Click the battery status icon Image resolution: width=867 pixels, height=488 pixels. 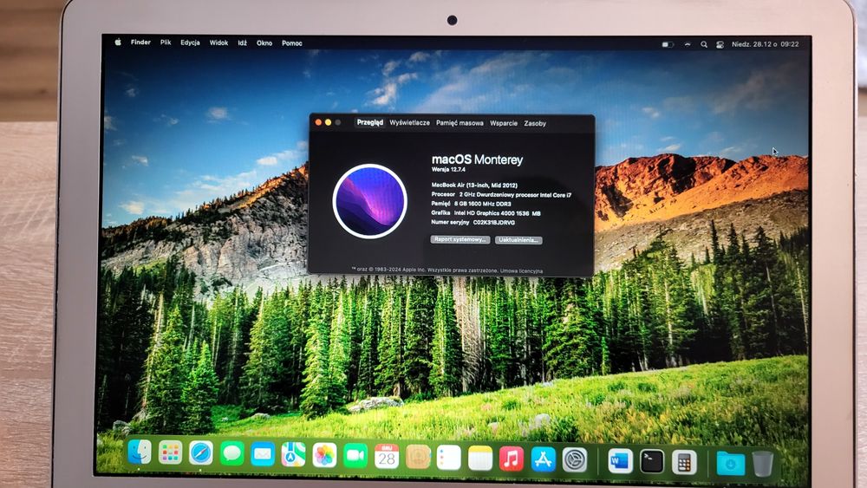click(x=668, y=44)
